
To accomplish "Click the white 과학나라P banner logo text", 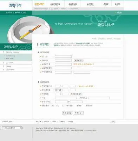I will 106,24.
